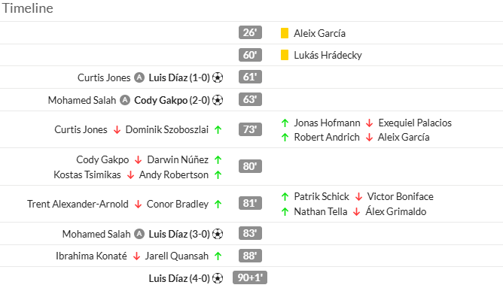This screenshot has width=503, height=291.
Task: Click the goal ball icon for Luis Díaz (4-0)
Action: (218, 278)
